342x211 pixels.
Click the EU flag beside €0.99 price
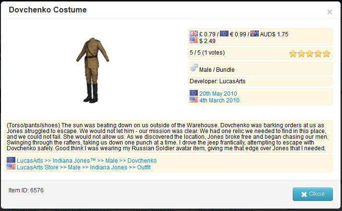pos(224,34)
